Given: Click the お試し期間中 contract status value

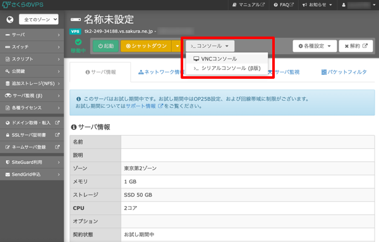Looking at the screenshot, I should [x=139, y=234].
